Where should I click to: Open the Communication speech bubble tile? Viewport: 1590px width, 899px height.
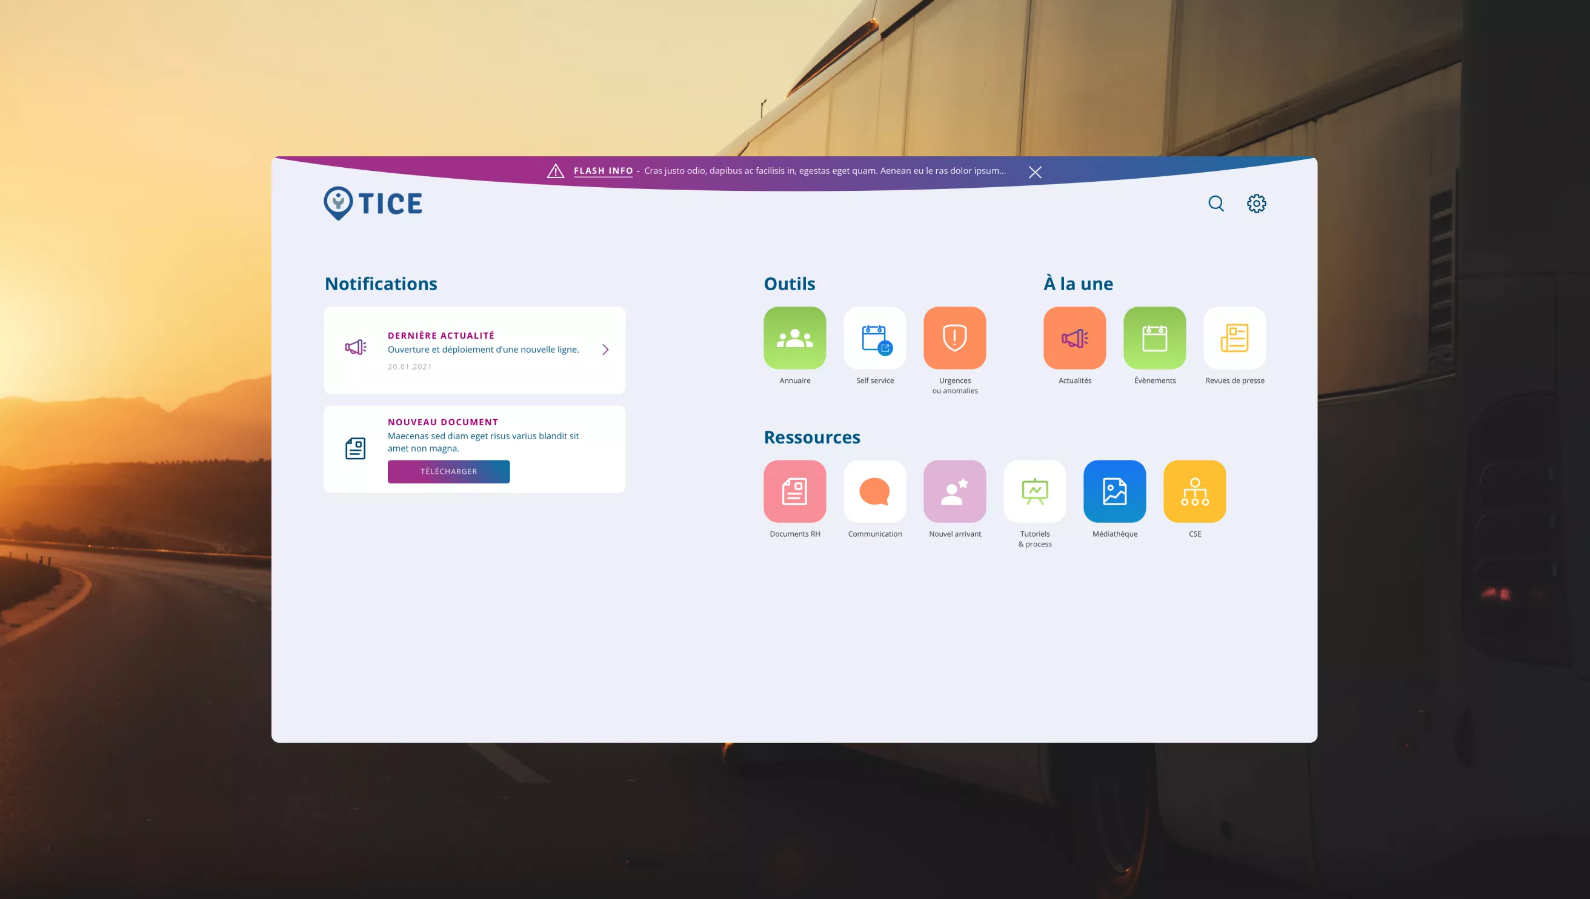point(874,491)
